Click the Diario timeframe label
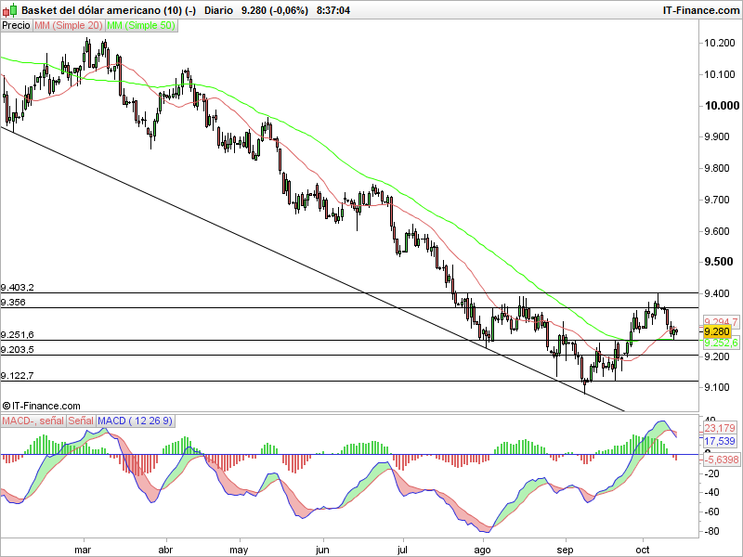 click(x=218, y=10)
